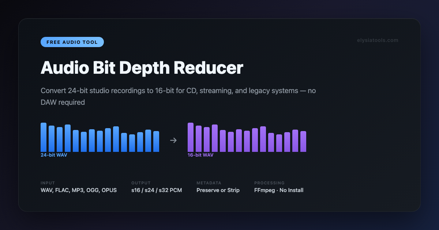Click the arrow icon between the waveforms
The height and width of the screenshot is (230, 439).
(x=173, y=140)
